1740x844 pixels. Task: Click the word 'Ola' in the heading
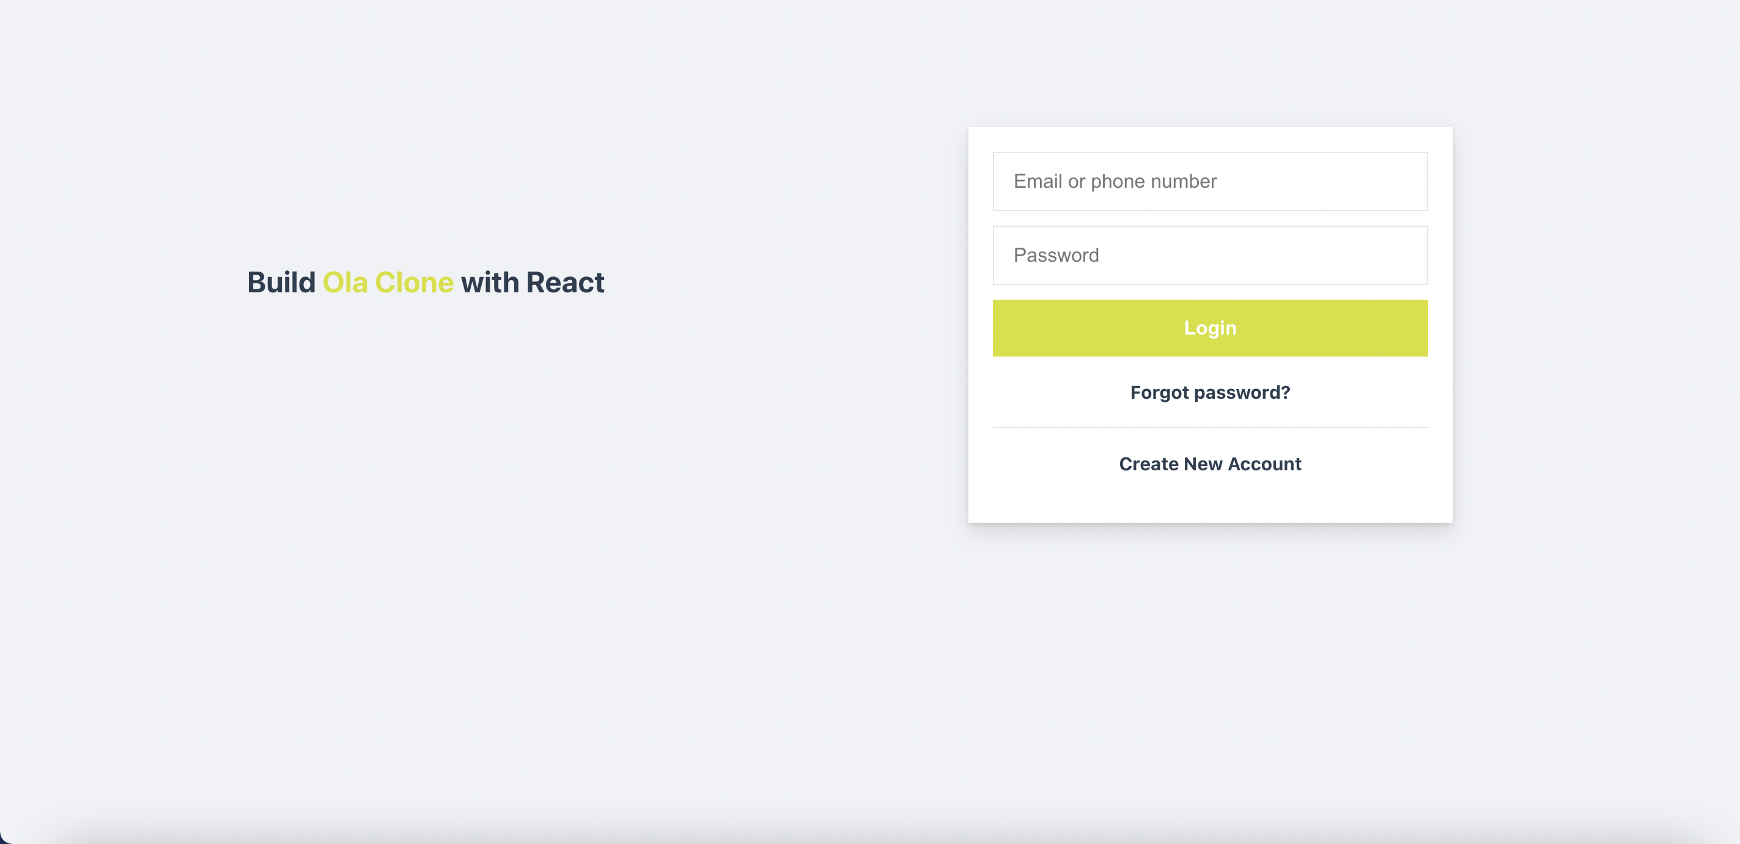345,283
